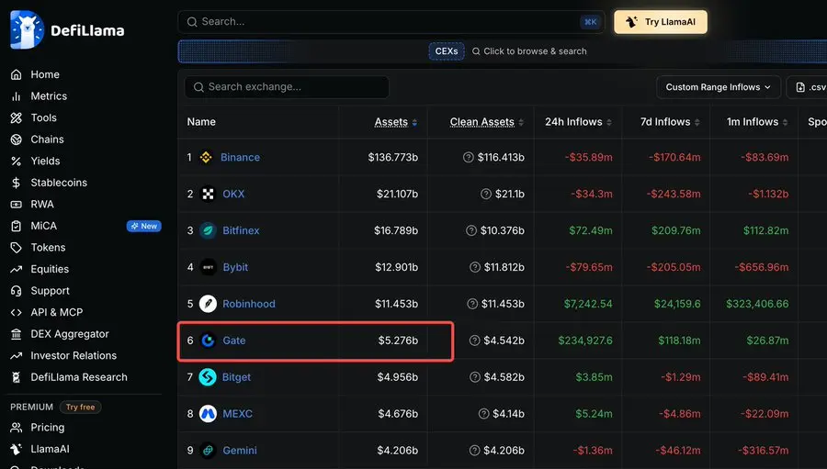Viewport: 827px width, 469px height.
Task: Click the Bybit logo icon
Action: point(208,267)
